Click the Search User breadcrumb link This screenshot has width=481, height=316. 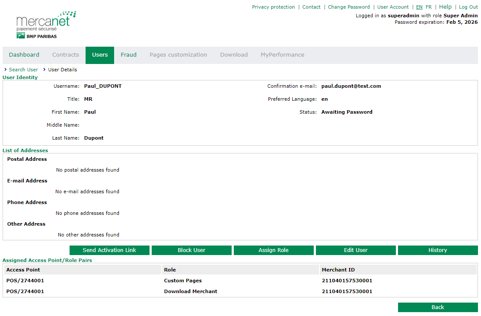pos(23,70)
